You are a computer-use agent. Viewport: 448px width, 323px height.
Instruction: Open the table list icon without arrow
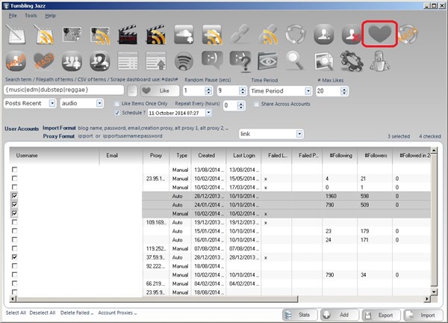(128, 61)
